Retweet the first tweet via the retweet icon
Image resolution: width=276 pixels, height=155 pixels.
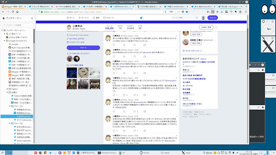124,45
